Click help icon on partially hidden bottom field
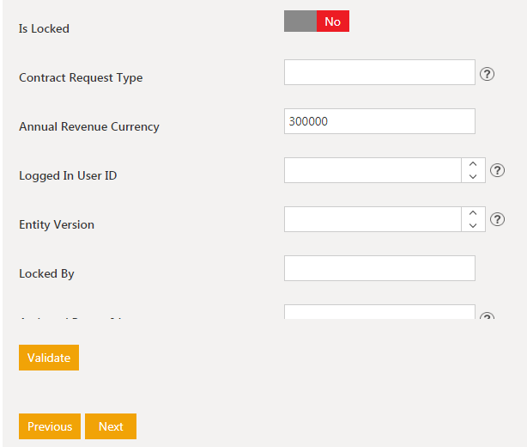The width and height of the screenshot is (527, 447). click(x=487, y=316)
